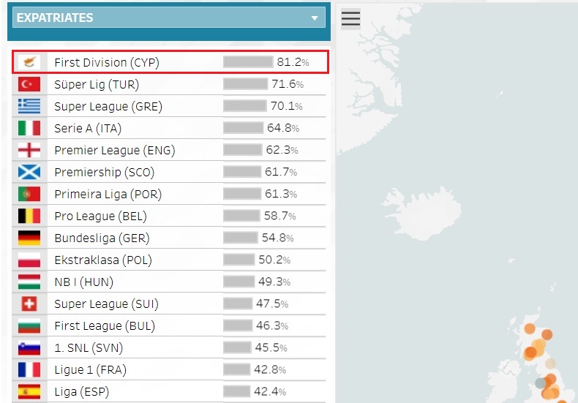The height and width of the screenshot is (403, 578).
Task: Click the Italy flag icon
Action: tap(29, 128)
